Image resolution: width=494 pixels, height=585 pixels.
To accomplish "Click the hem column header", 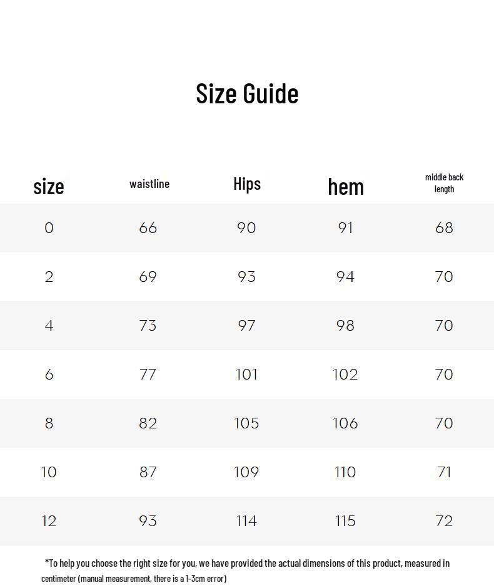I will pos(345,186).
